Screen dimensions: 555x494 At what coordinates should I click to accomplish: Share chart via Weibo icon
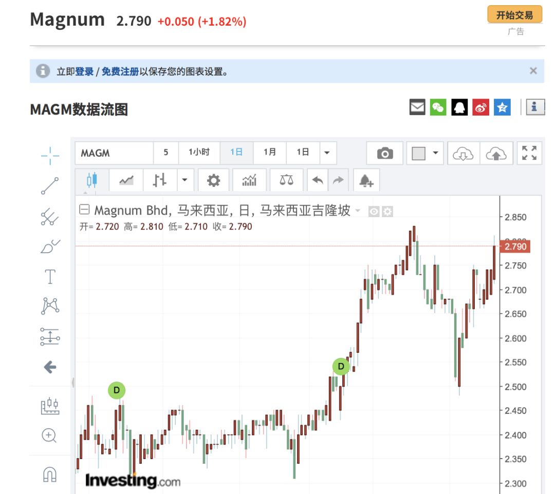pyautogui.click(x=480, y=107)
